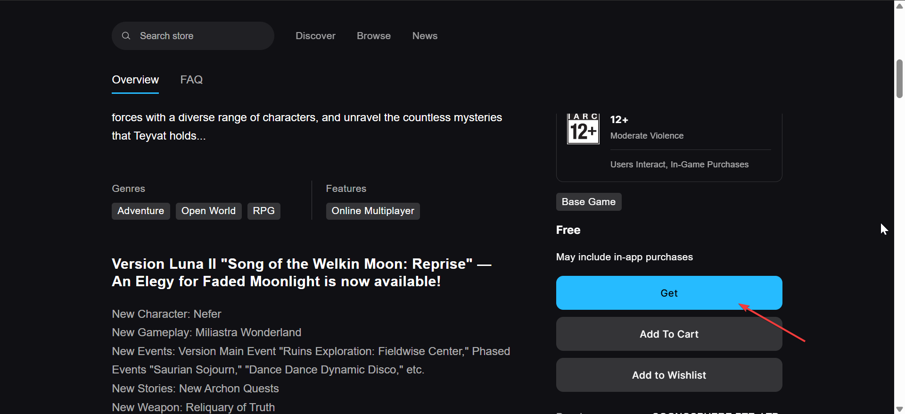Click Add To Cart
The height and width of the screenshot is (414, 905).
669,334
